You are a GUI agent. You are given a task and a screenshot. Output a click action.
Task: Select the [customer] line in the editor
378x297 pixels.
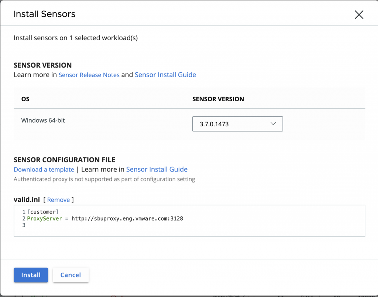pyautogui.click(x=43, y=212)
